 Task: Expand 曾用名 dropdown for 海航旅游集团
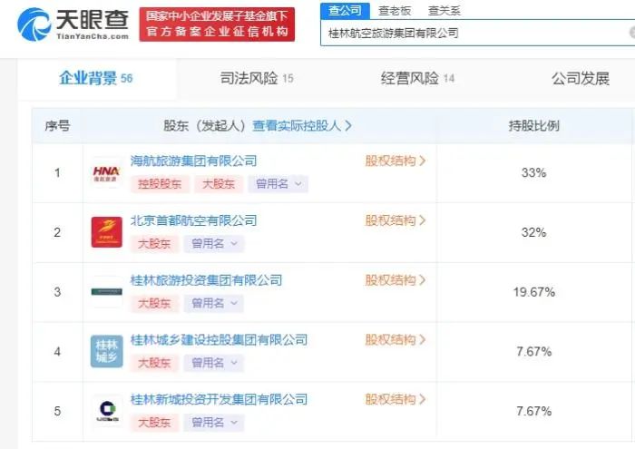click(278, 184)
